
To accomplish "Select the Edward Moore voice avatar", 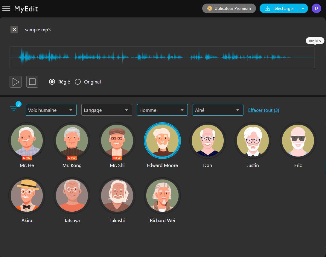I will pyautogui.click(x=162, y=141).
